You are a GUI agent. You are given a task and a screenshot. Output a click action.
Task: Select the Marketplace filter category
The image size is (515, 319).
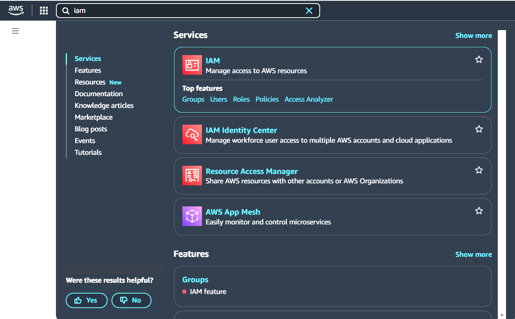[94, 117]
